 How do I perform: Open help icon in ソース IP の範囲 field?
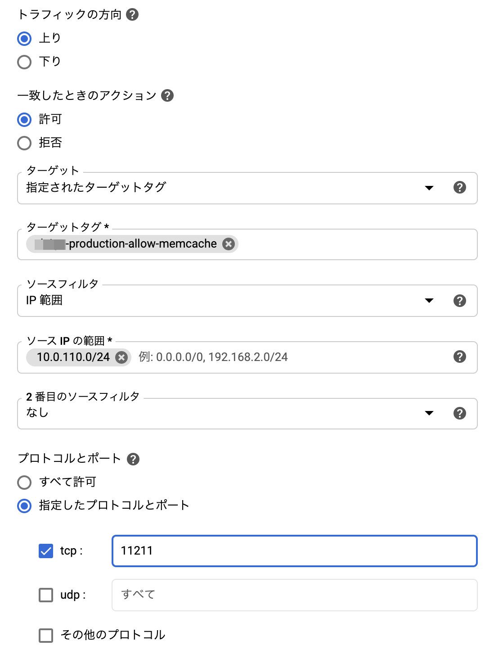(x=459, y=357)
